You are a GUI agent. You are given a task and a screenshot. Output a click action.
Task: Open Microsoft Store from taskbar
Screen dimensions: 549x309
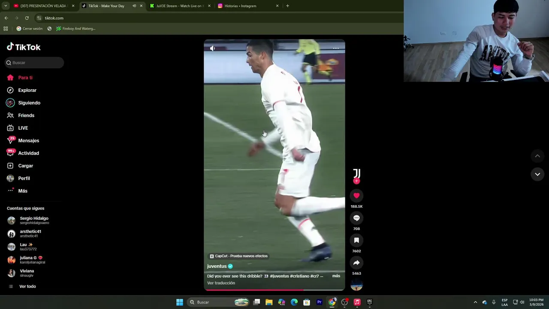(x=307, y=302)
